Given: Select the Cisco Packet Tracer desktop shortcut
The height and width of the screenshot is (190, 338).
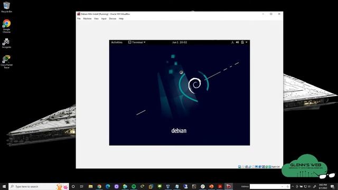Looking at the screenshot, I should (6, 62).
